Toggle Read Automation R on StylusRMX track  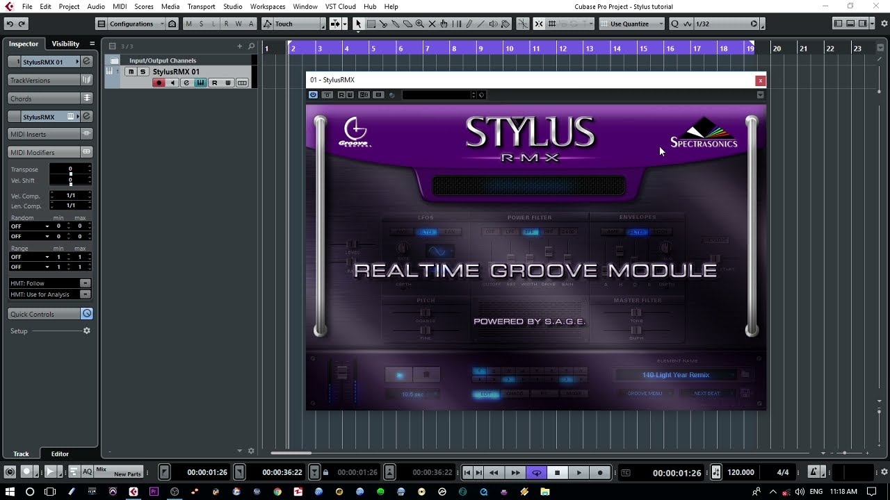(x=214, y=83)
